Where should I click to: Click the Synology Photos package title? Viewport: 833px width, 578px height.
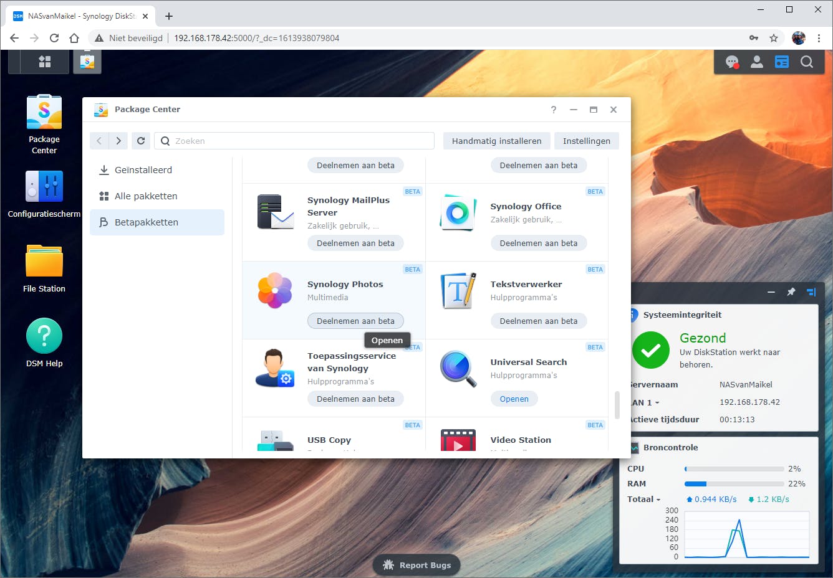pyautogui.click(x=345, y=285)
